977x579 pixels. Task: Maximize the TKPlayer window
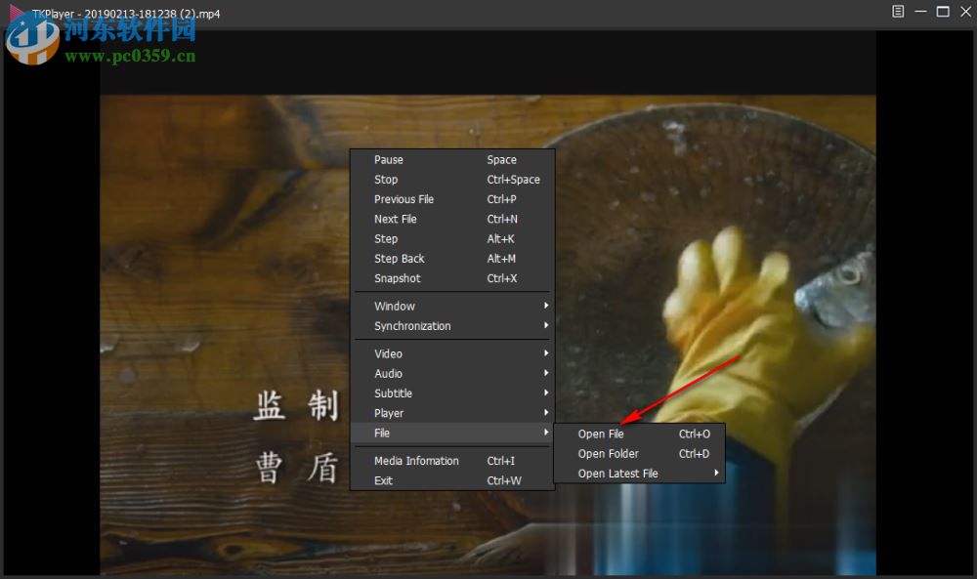pos(943,12)
